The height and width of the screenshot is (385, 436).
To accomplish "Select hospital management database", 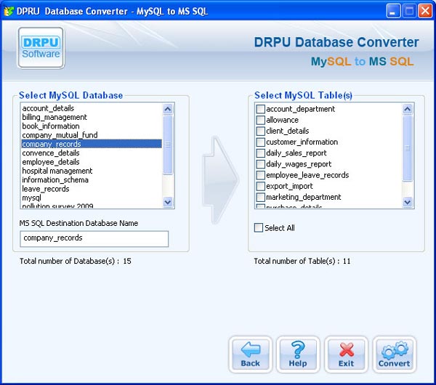I will (x=92, y=171).
